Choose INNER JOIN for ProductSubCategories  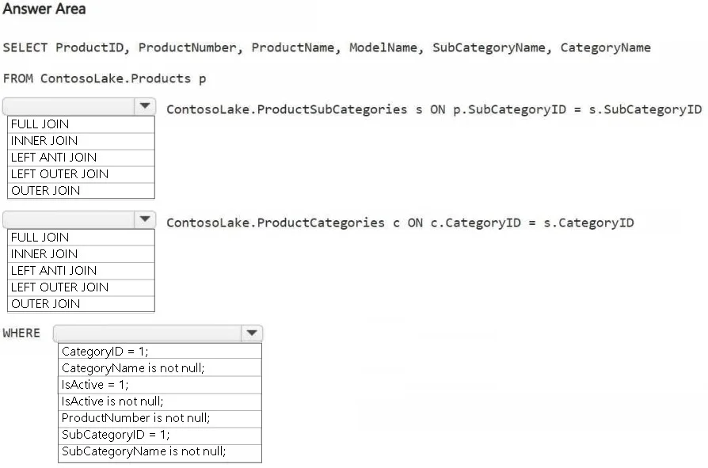click(82, 141)
